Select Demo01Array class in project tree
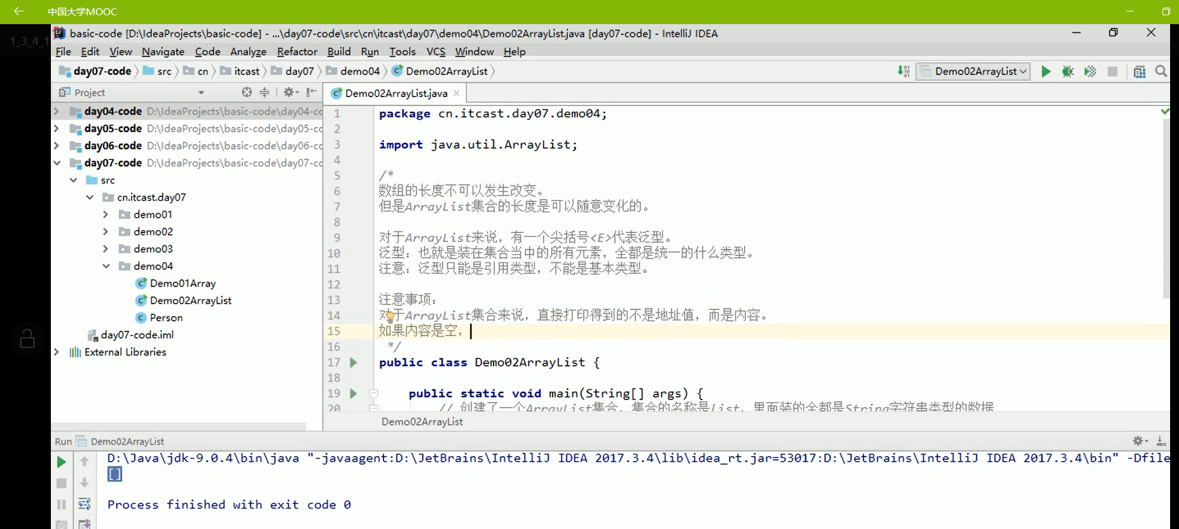The image size is (1179, 529). pyautogui.click(x=176, y=283)
